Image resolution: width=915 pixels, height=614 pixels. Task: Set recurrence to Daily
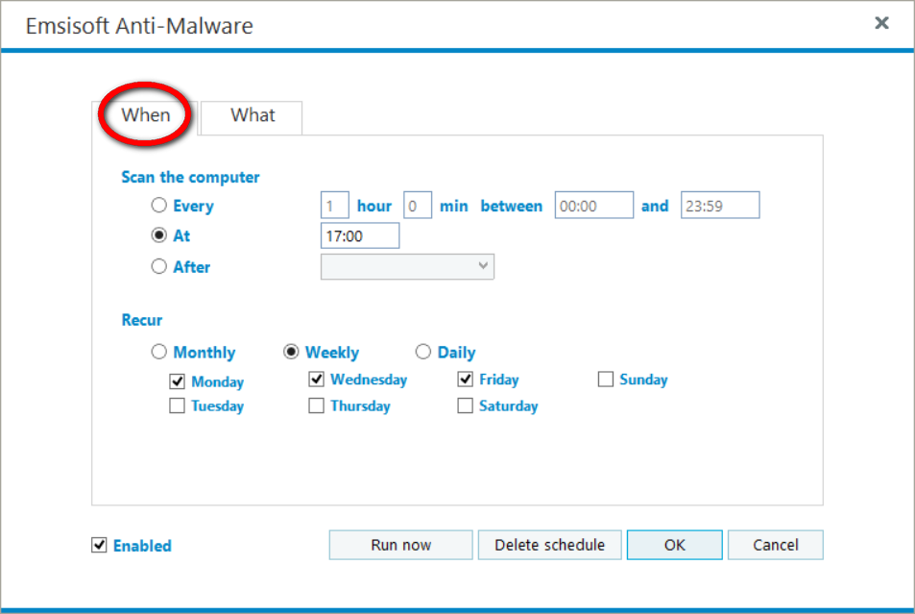[x=423, y=352]
